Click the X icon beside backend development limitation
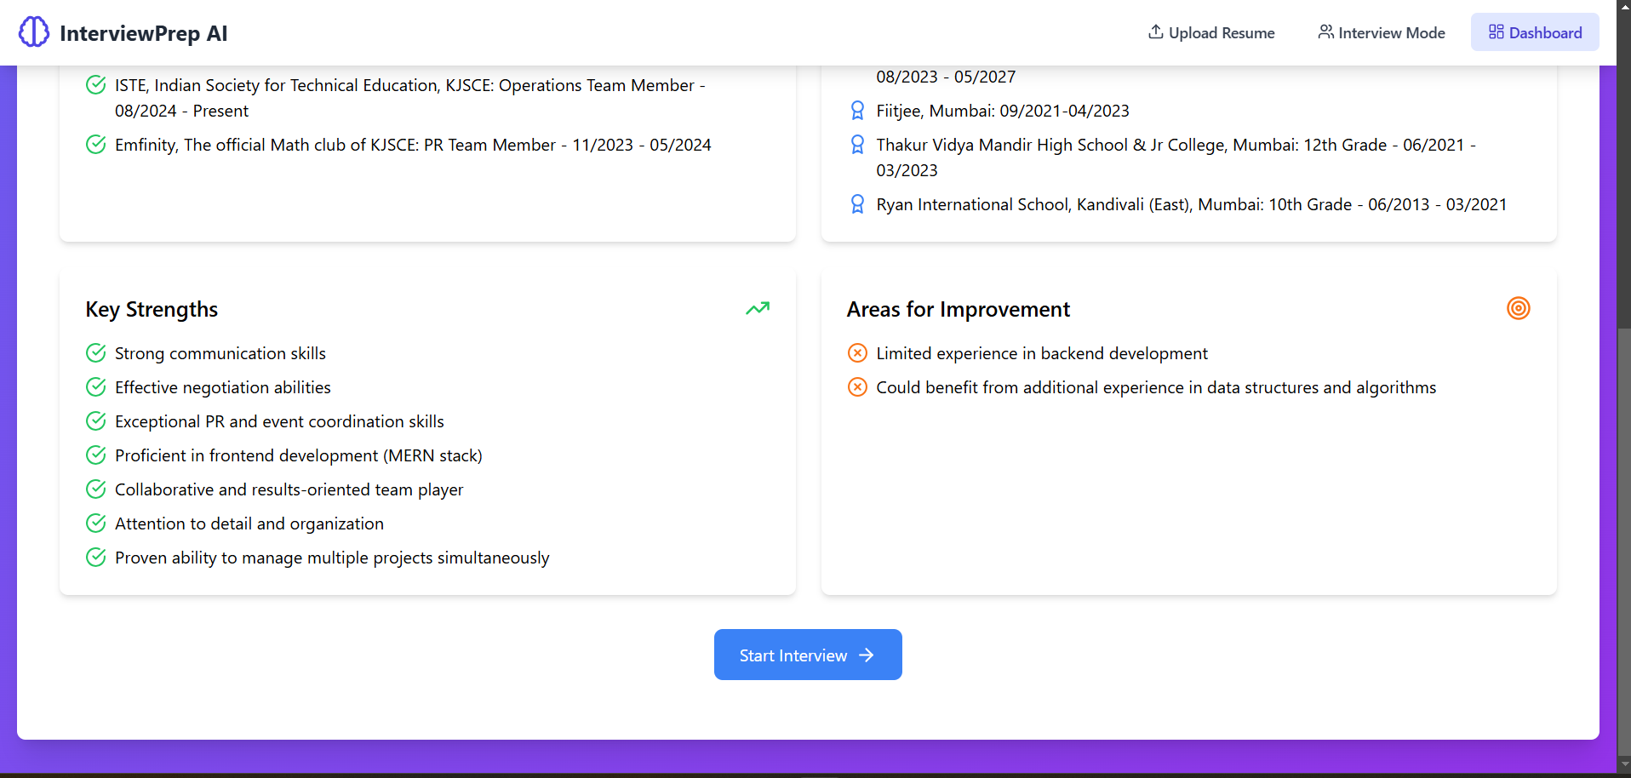The height and width of the screenshot is (778, 1631). coord(857,352)
